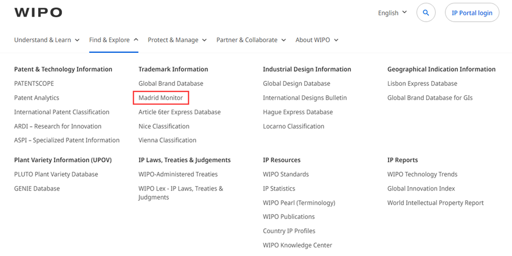Image resolution: width=512 pixels, height=256 pixels.
Task: Open IP Statistics link
Action: [279, 188]
